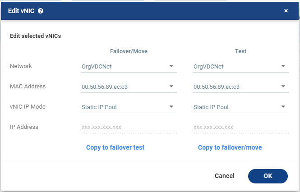
Task: Open Failover/Move Network dropdown arrow
Action: [171, 66]
